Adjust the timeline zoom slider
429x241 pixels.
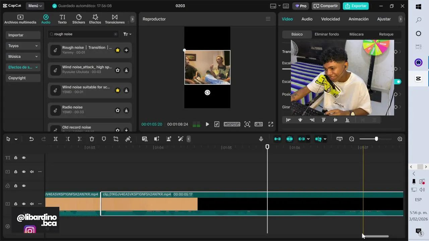[x=376, y=139]
